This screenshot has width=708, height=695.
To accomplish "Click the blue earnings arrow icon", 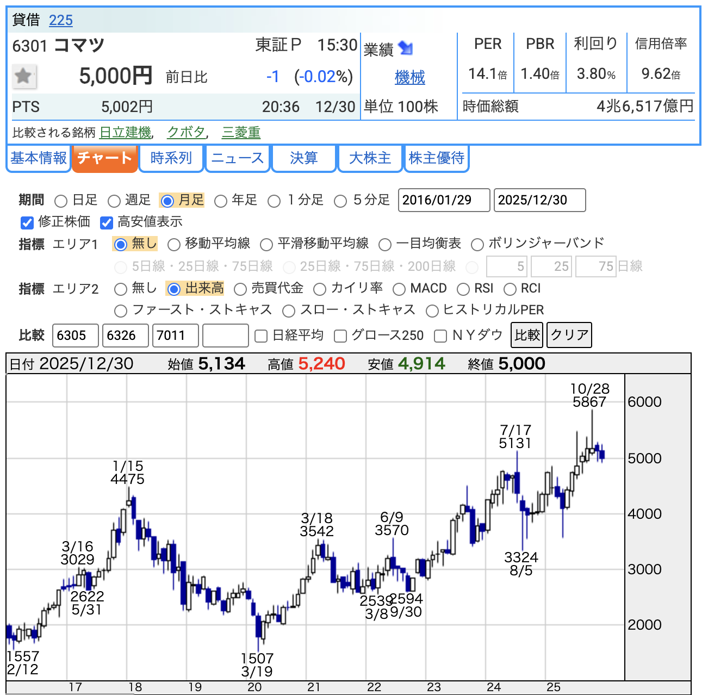I will 406,48.
